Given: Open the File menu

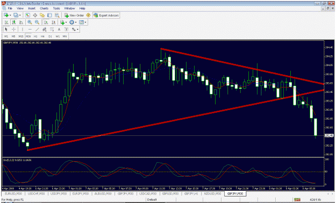Looking at the screenshot, I should coord(10,9).
